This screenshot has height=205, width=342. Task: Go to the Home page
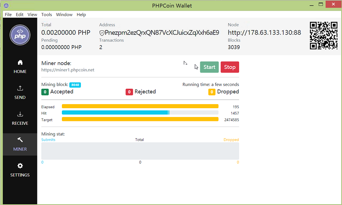(x=20, y=67)
